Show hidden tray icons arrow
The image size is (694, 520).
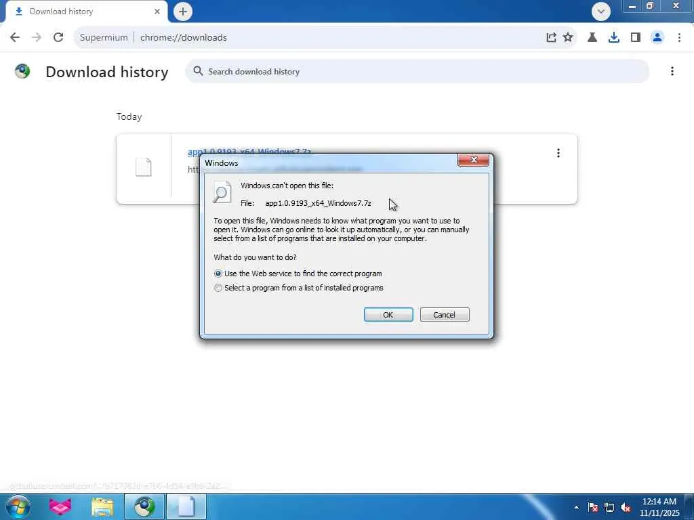pos(576,507)
